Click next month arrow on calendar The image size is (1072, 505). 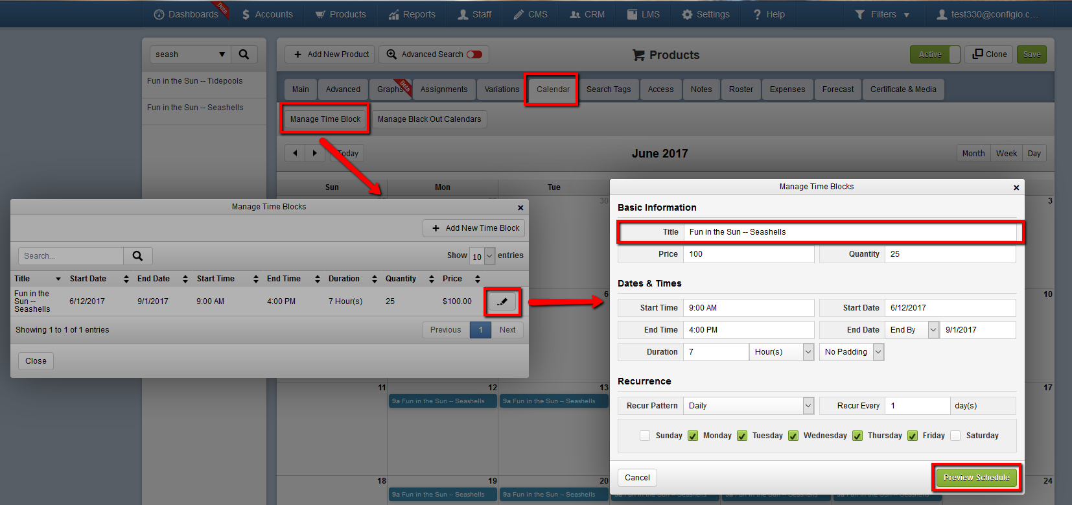click(x=315, y=153)
